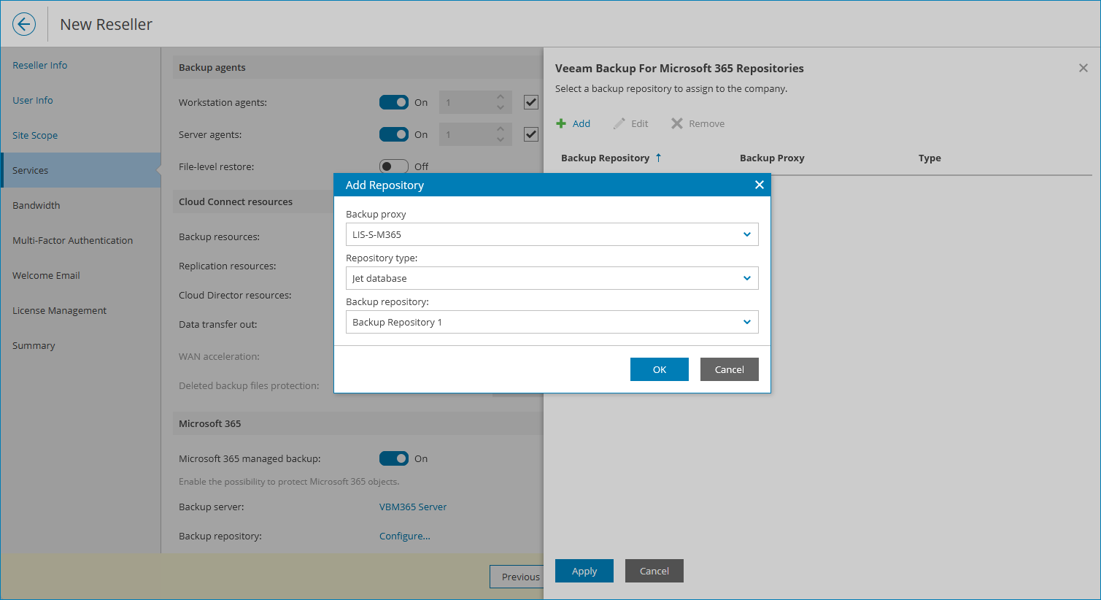Open the Summary step

[34, 345]
